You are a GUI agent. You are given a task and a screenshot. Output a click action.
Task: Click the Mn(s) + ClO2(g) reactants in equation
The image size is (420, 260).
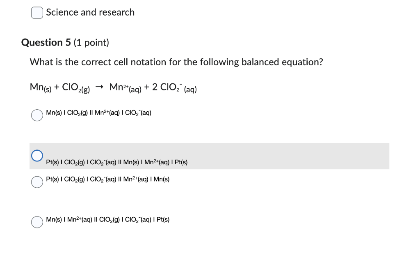(60, 87)
